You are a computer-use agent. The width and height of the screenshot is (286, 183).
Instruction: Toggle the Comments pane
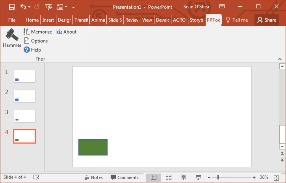pos(125,177)
